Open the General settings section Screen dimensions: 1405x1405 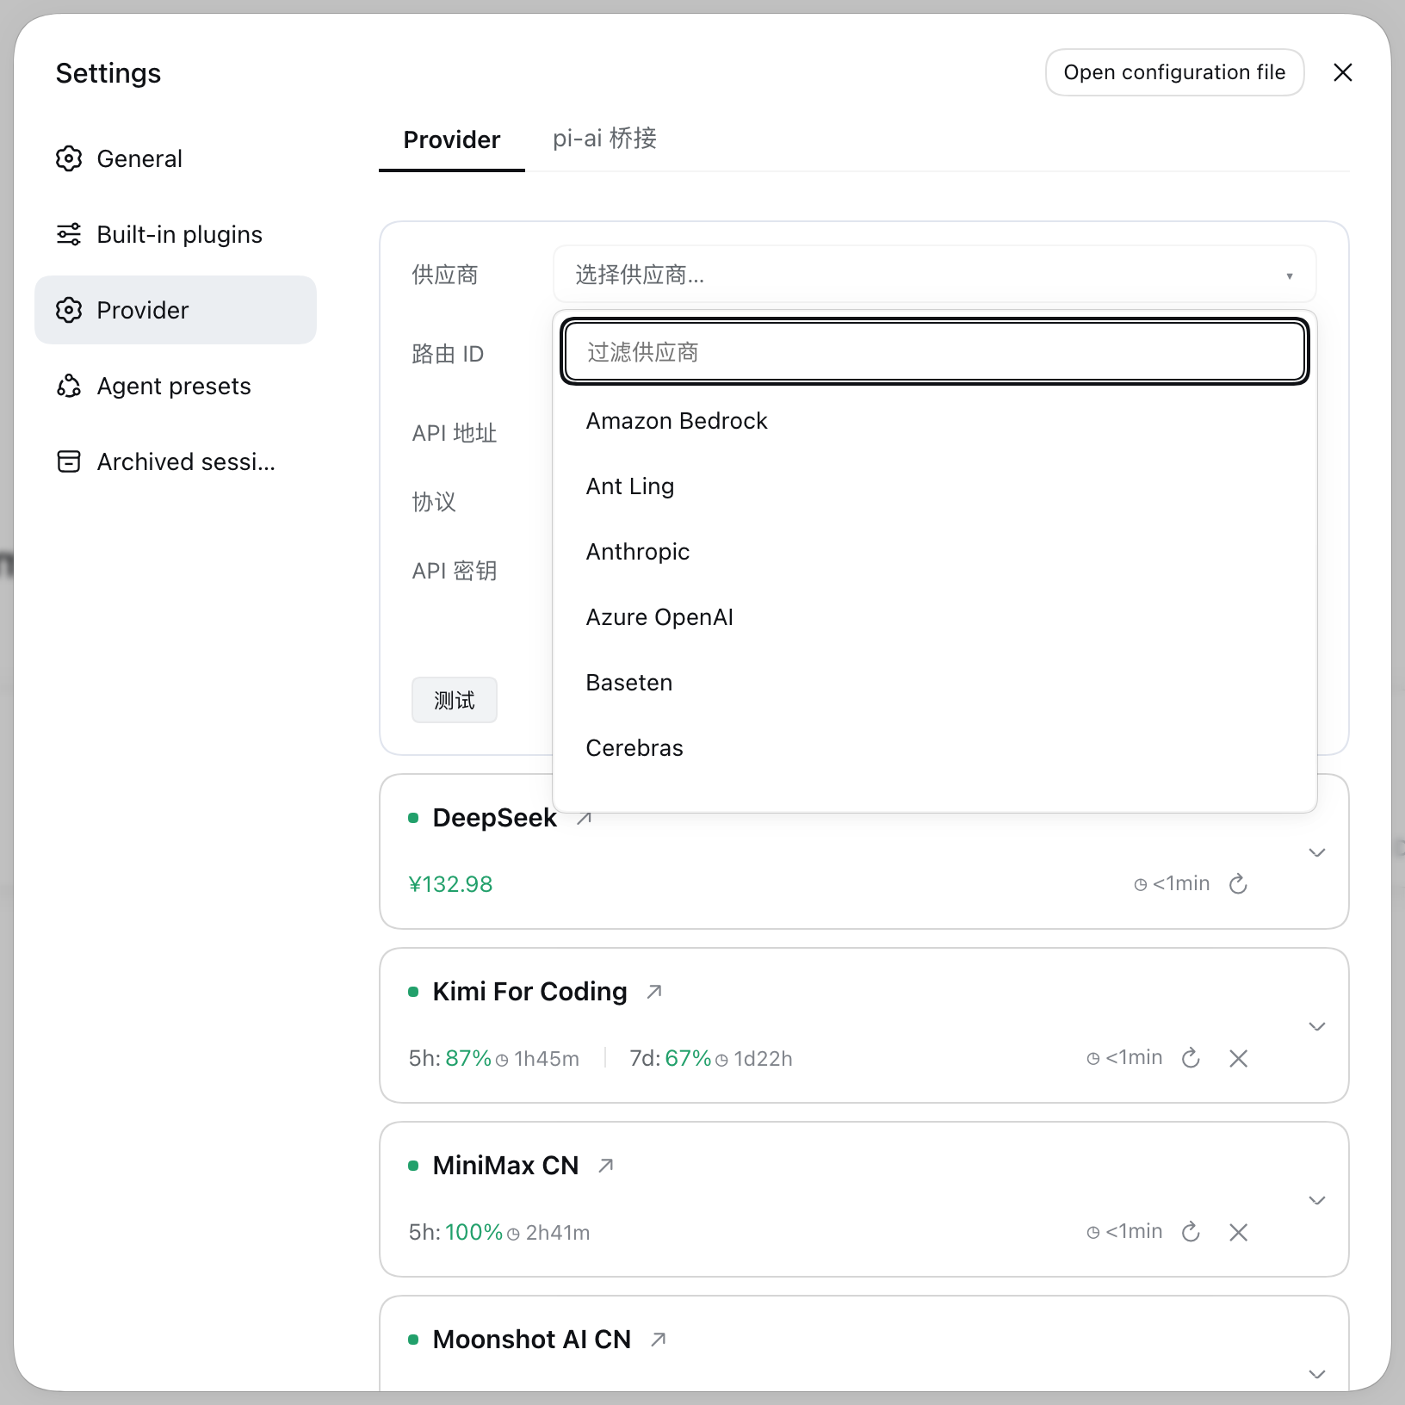176,158
